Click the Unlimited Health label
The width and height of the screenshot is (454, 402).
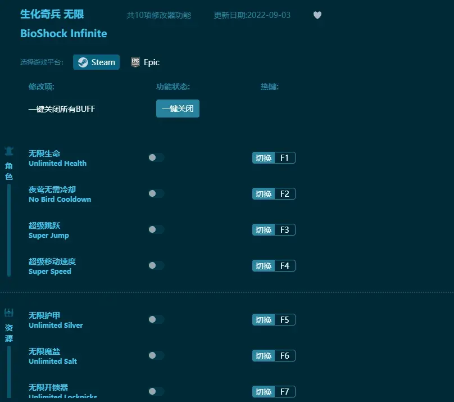pyautogui.click(x=58, y=164)
